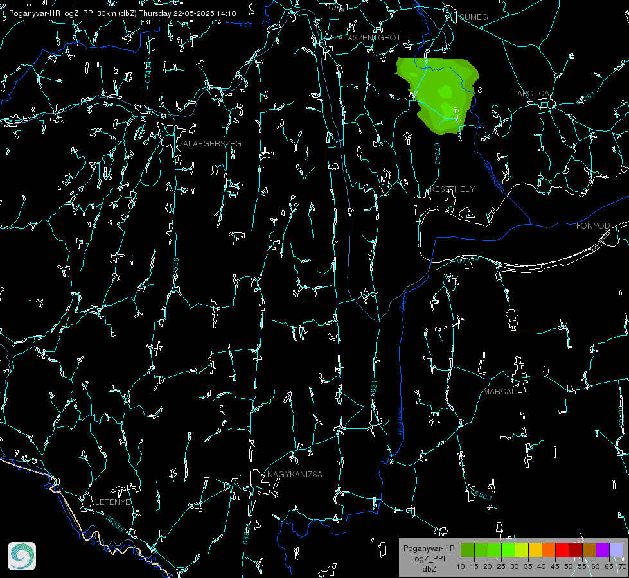Pick the 25–30 dBZ bright green swatch

[x=508, y=550]
